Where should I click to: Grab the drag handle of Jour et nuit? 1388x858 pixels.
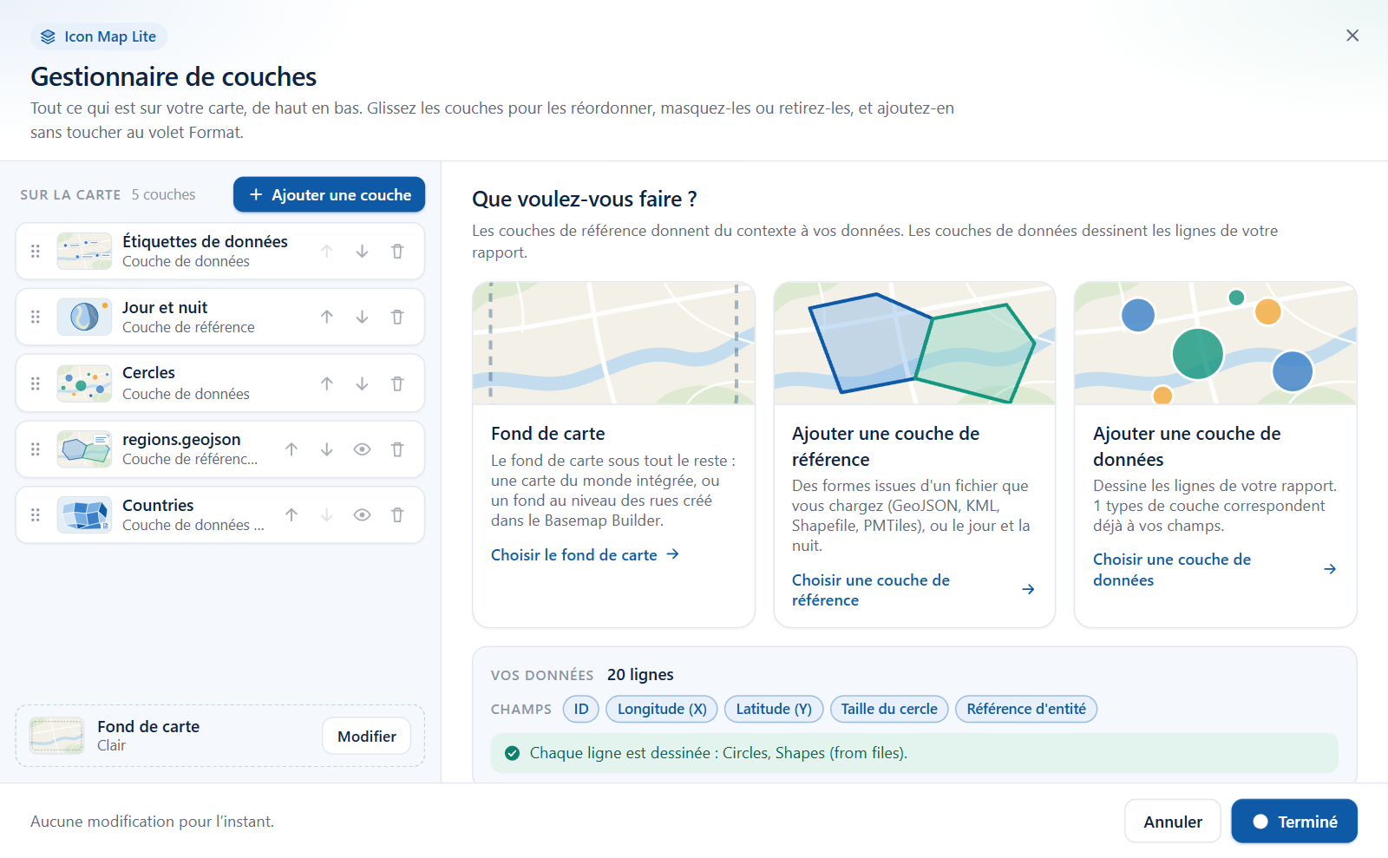(36, 317)
